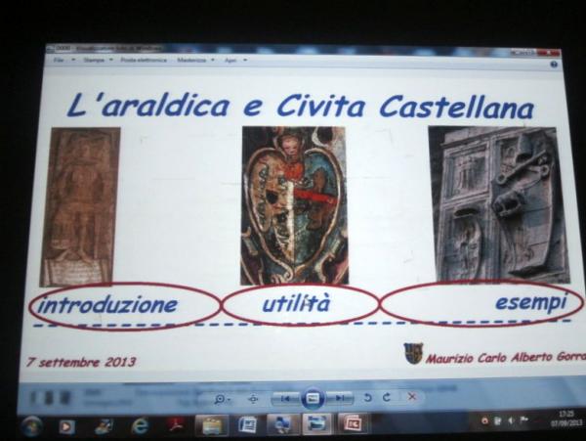Click the taskbar clock and date
The image size is (586, 441).
[x=566, y=419]
